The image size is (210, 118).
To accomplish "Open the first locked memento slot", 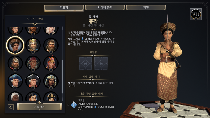I will (86, 63).
